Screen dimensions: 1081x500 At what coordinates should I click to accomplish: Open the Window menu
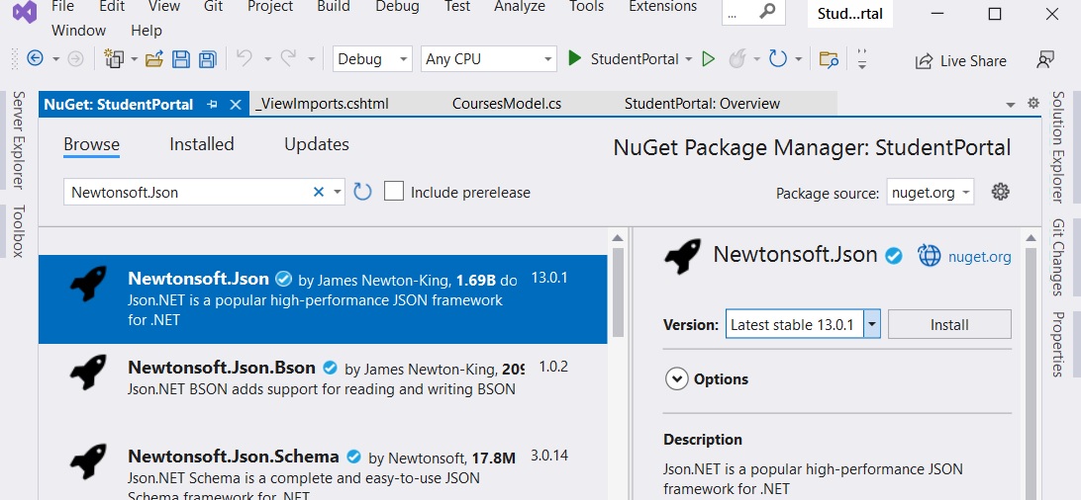(78, 31)
